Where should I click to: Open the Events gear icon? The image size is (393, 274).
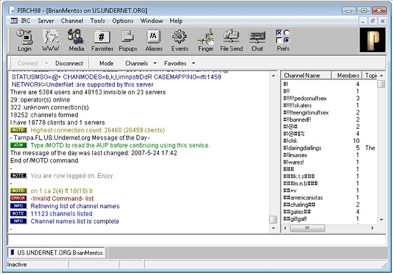pos(179,40)
